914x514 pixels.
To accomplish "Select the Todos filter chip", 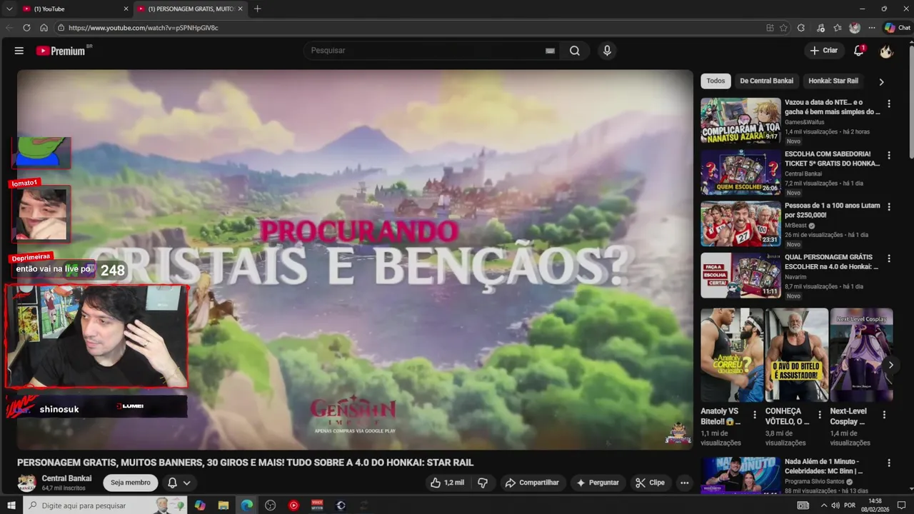I will (715, 81).
